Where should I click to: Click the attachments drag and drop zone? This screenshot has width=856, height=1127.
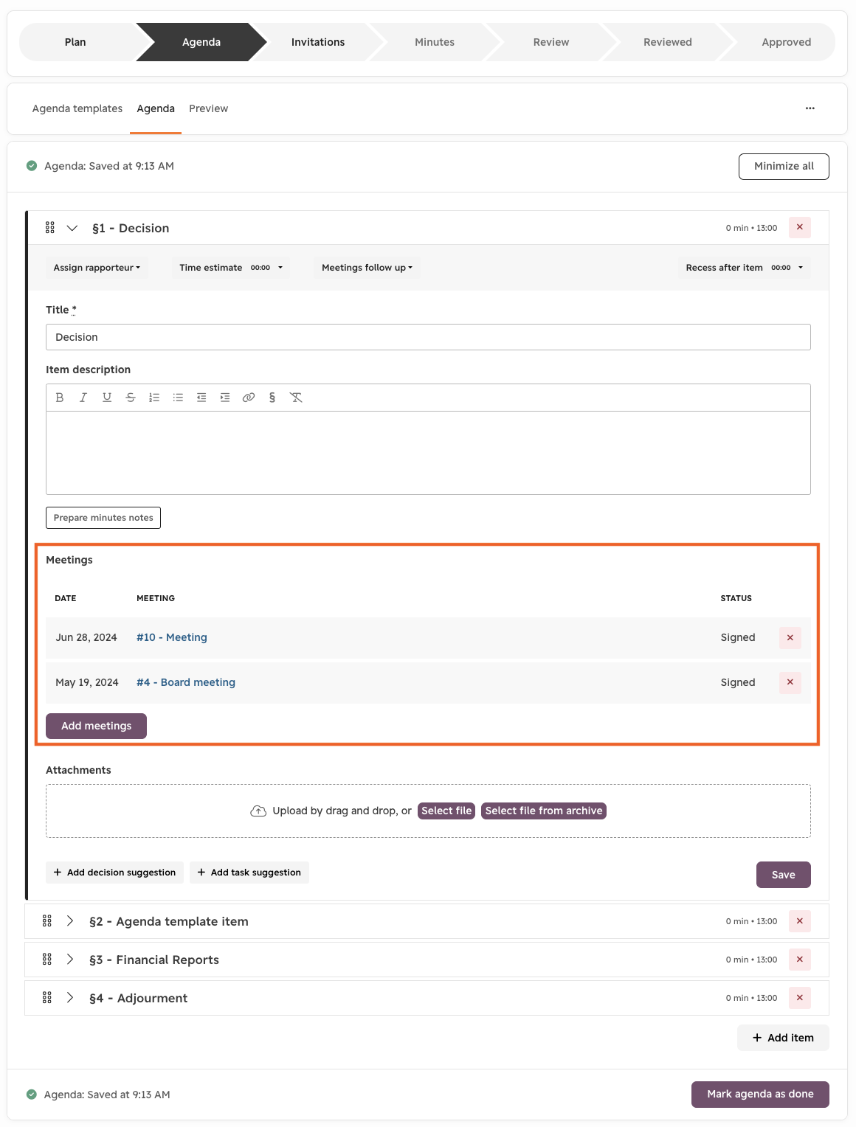tap(428, 811)
